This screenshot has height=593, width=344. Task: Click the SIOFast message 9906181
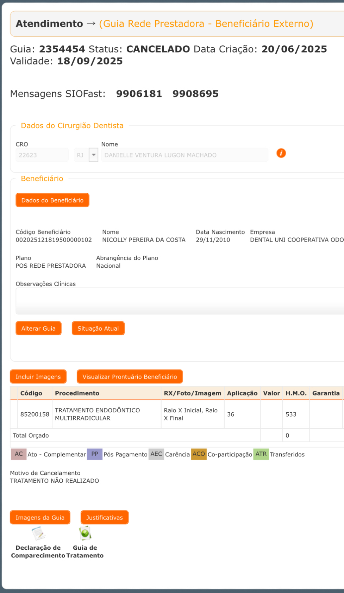[x=139, y=94]
